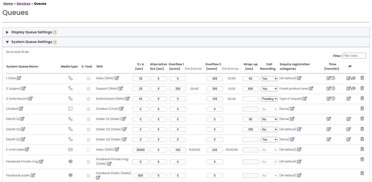Viewport: 372px width, 182px height.
Task: Edit enquiry categories for 3. Switchboard
Action: click(x=305, y=99)
